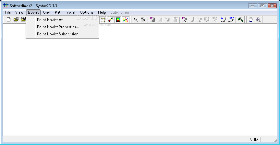Click the isovist properties box-magnifier icon
This screenshot has width=280, height=145.
(x=143, y=20)
